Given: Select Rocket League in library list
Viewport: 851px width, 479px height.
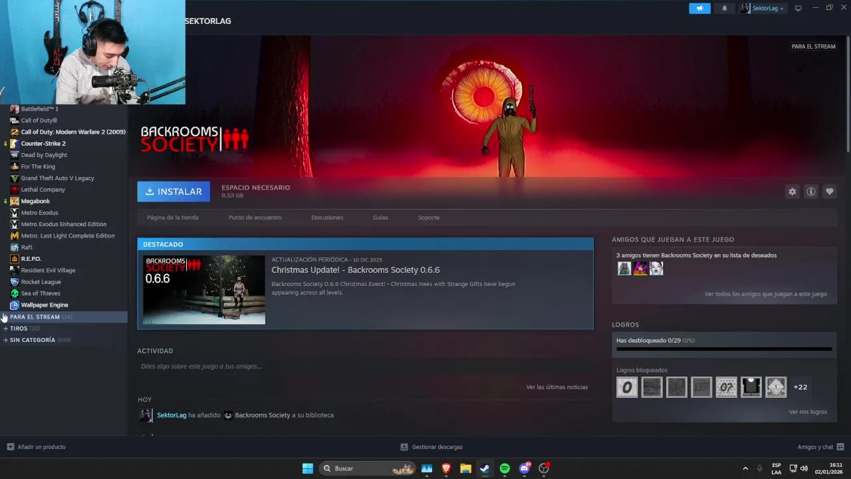Looking at the screenshot, I should pos(41,282).
